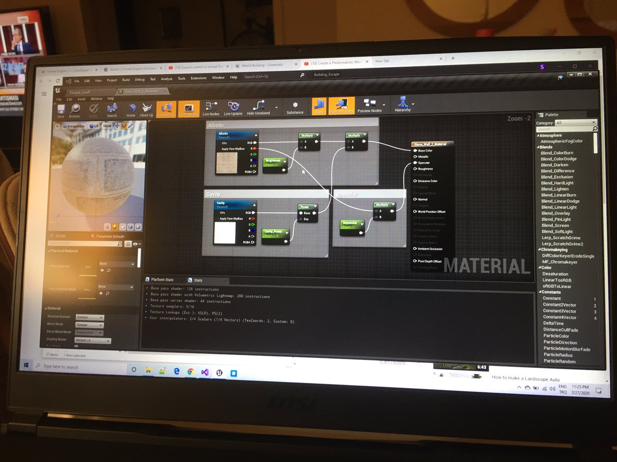This screenshot has width=617, height=462.
Task: Open the Blend Mode Opaque dropdown
Action: coord(90,325)
